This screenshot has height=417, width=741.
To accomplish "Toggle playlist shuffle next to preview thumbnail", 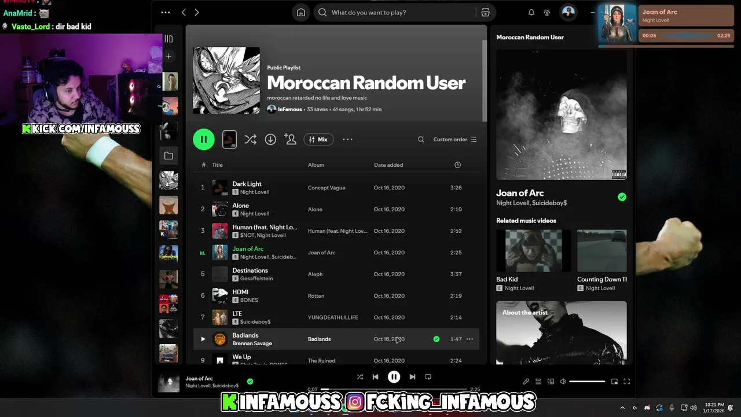I will coord(250,139).
